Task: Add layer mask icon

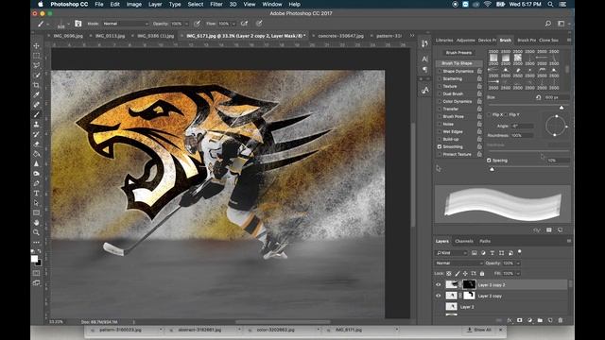Action: tap(520, 320)
